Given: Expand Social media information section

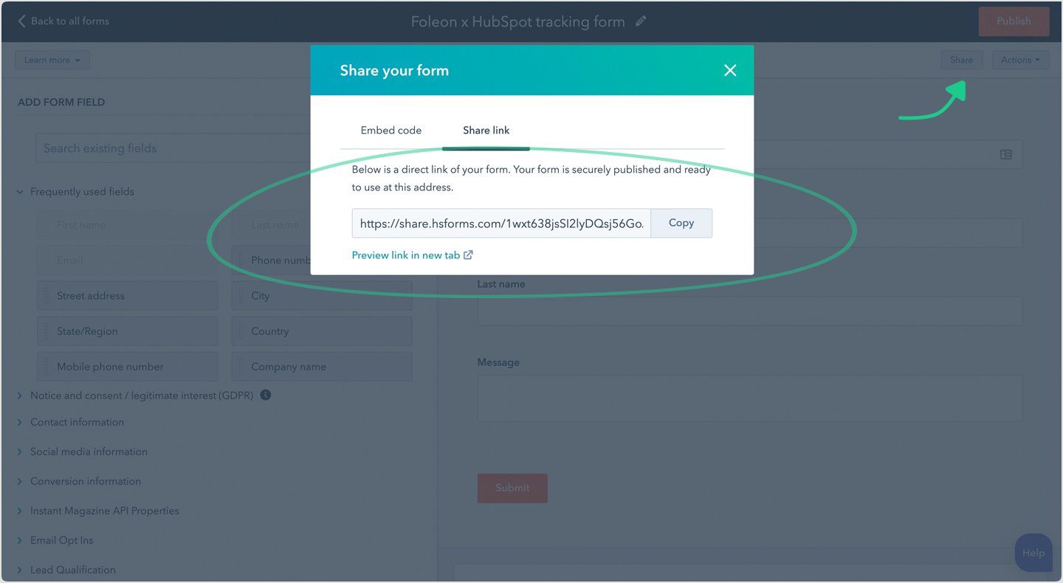Looking at the screenshot, I should (x=89, y=452).
